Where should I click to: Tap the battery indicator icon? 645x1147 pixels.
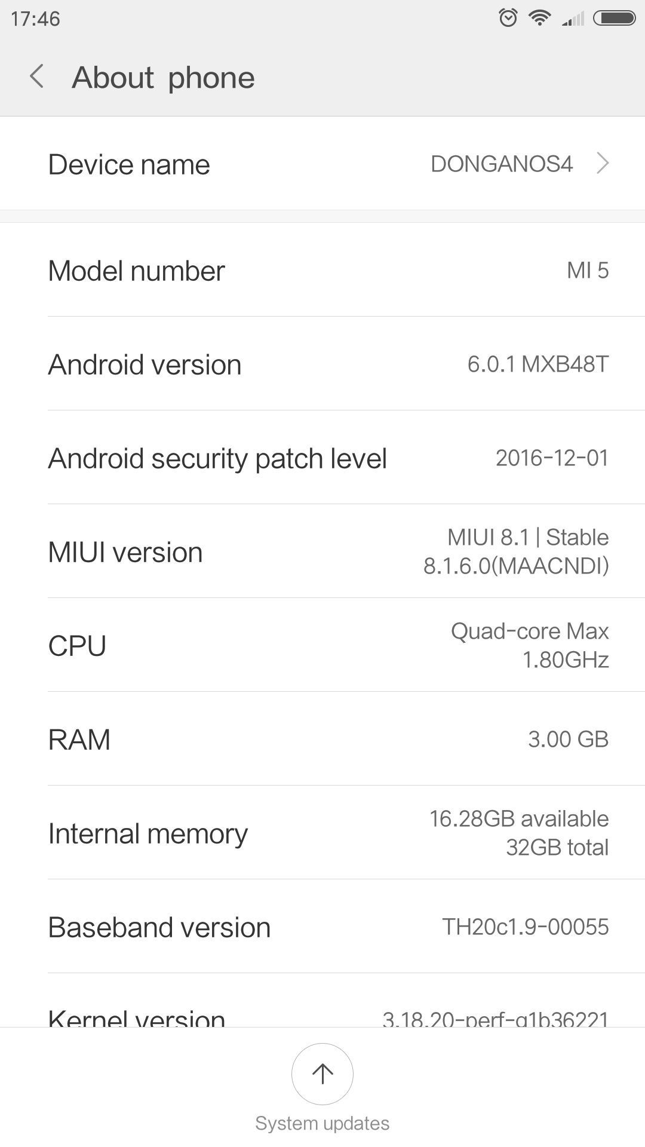pyautogui.click(x=614, y=18)
